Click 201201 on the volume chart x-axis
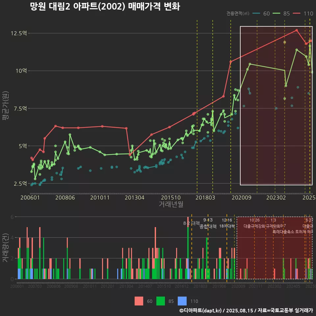 click(x=107, y=286)
